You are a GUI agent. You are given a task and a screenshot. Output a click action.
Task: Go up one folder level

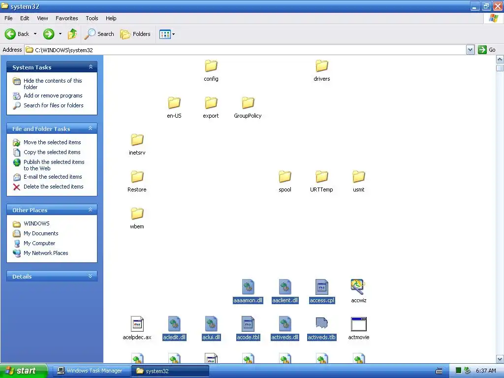pos(72,34)
